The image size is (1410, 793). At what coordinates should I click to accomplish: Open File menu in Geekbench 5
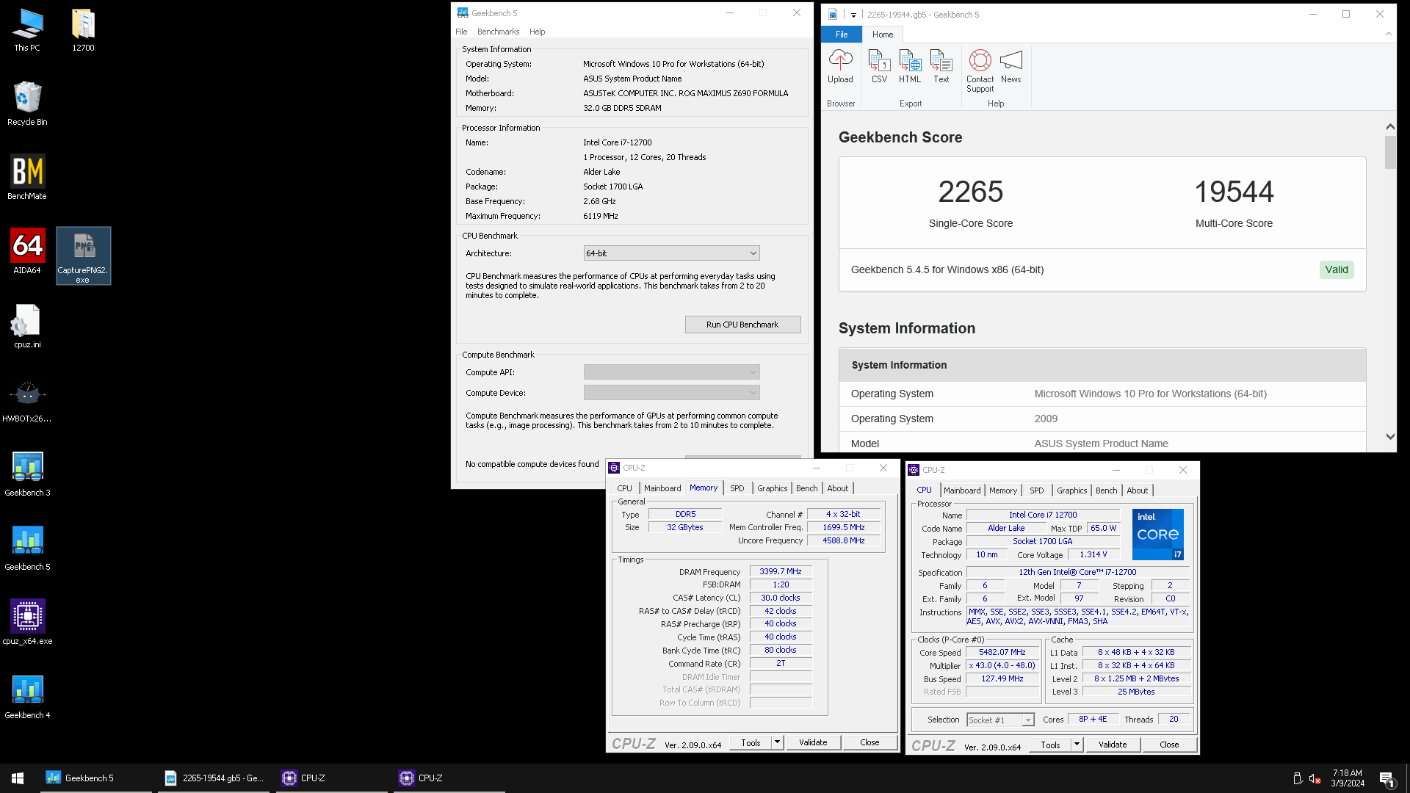pos(461,32)
